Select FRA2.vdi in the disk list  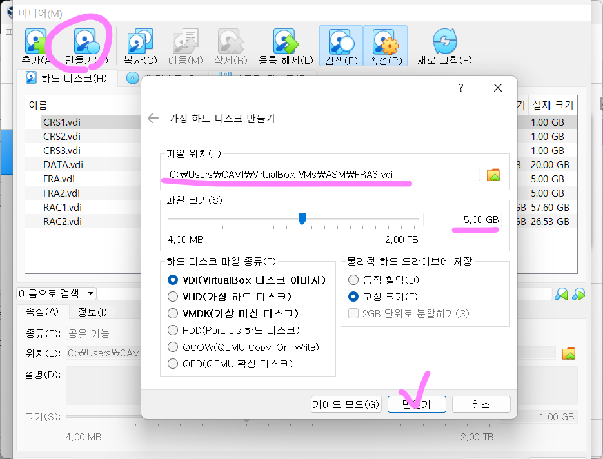point(61,193)
